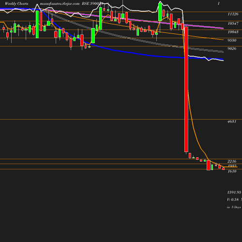Select the 9530 price level label

(232, 40)
